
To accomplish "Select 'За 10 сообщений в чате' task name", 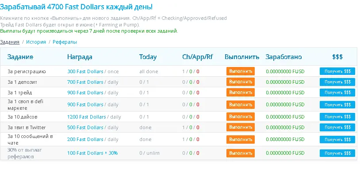I will pyautogui.click(x=30, y=139).
